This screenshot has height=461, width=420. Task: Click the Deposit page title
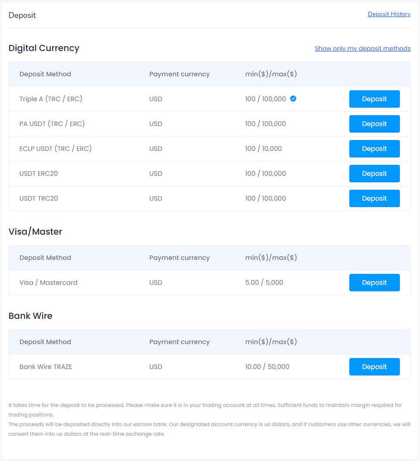[22, 15]
